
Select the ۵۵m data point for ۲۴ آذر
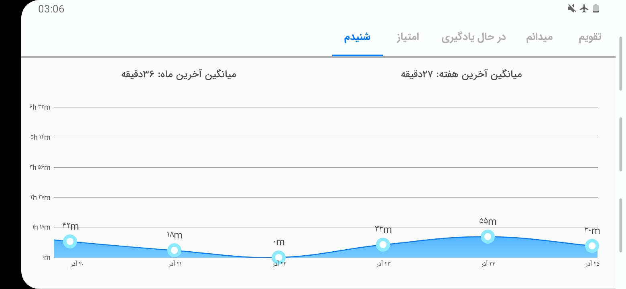(x=488, y=237)
